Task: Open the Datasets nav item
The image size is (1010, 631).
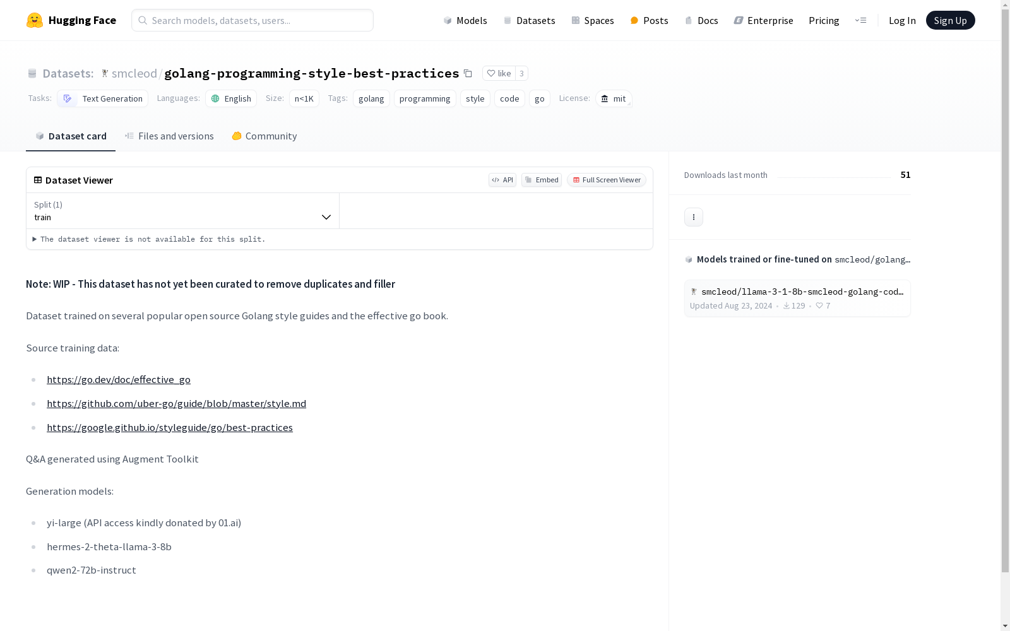Action: [x=529, y=20]
